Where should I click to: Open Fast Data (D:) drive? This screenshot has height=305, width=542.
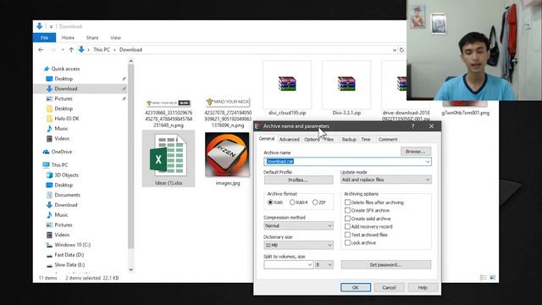click(69, 255)
